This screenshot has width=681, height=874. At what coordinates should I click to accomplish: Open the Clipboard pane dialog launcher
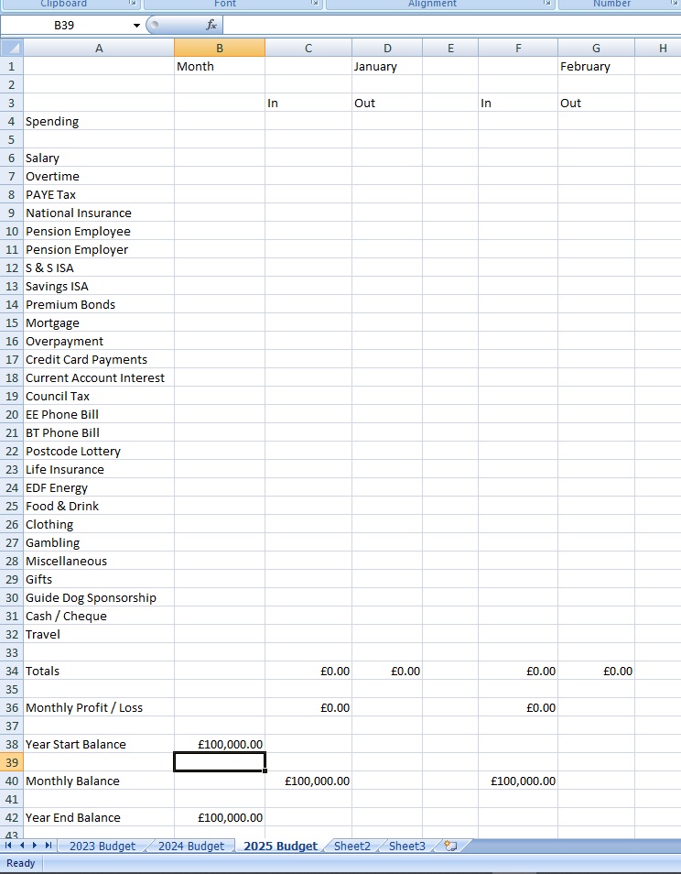[133, 5]
